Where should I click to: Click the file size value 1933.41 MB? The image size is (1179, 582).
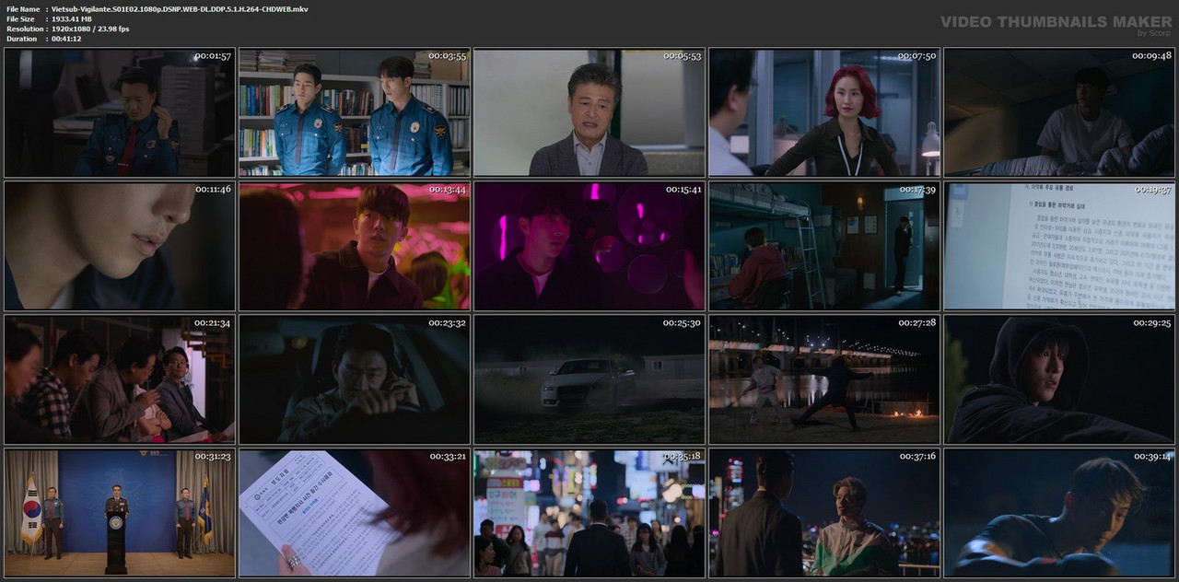pos(72,19)
